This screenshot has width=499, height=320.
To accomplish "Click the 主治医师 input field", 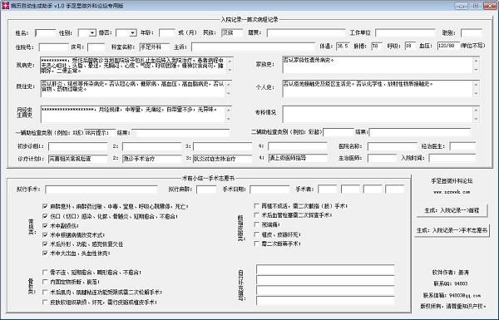I will pyautogui.click(x=382, y=158).
